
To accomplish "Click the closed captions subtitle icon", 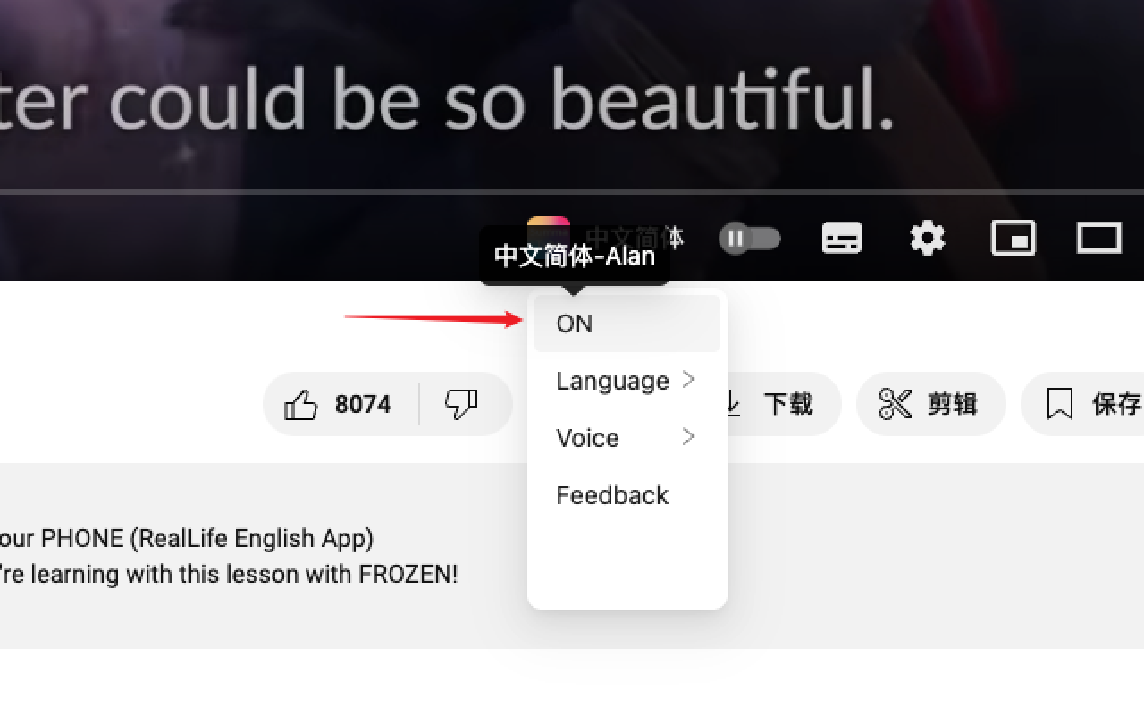I will point(841,238).
